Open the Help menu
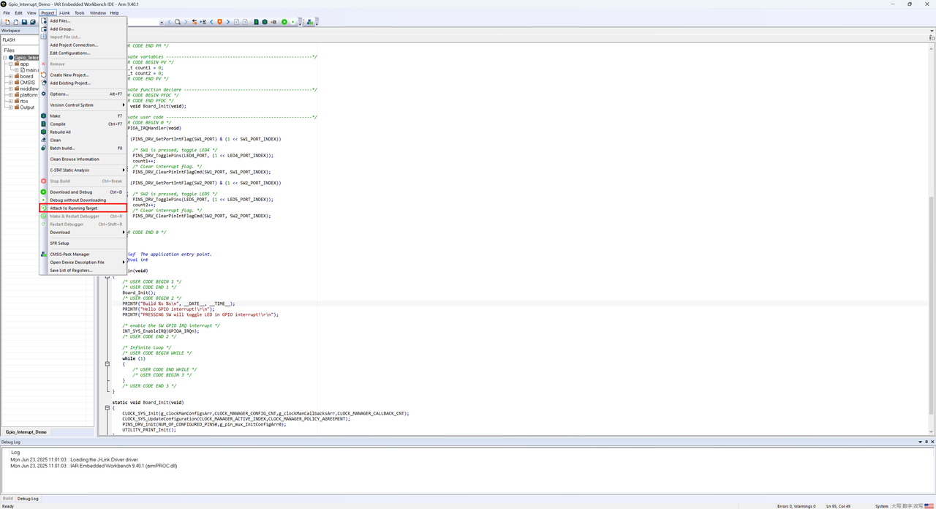 (x=115, y=12)
